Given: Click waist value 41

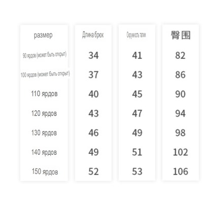Looking at the screenshot, I should tap(137, 55).
